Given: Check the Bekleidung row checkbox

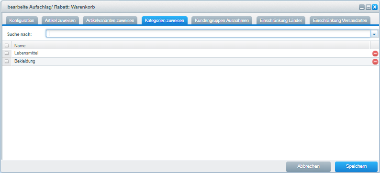Looking at the screenshot, I should pyautogui.click(x=7, y=61).
